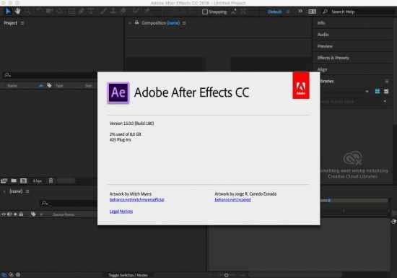Open Default workspace menu
Viewport: 397px width, 278px height.
tap(287, 12)
